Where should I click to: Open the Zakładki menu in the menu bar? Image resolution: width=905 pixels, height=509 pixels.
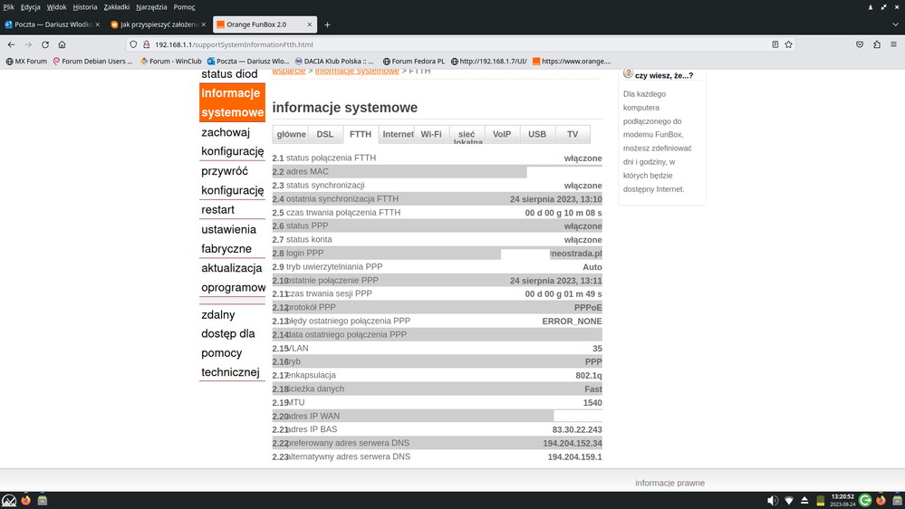(x=115, y=6)
